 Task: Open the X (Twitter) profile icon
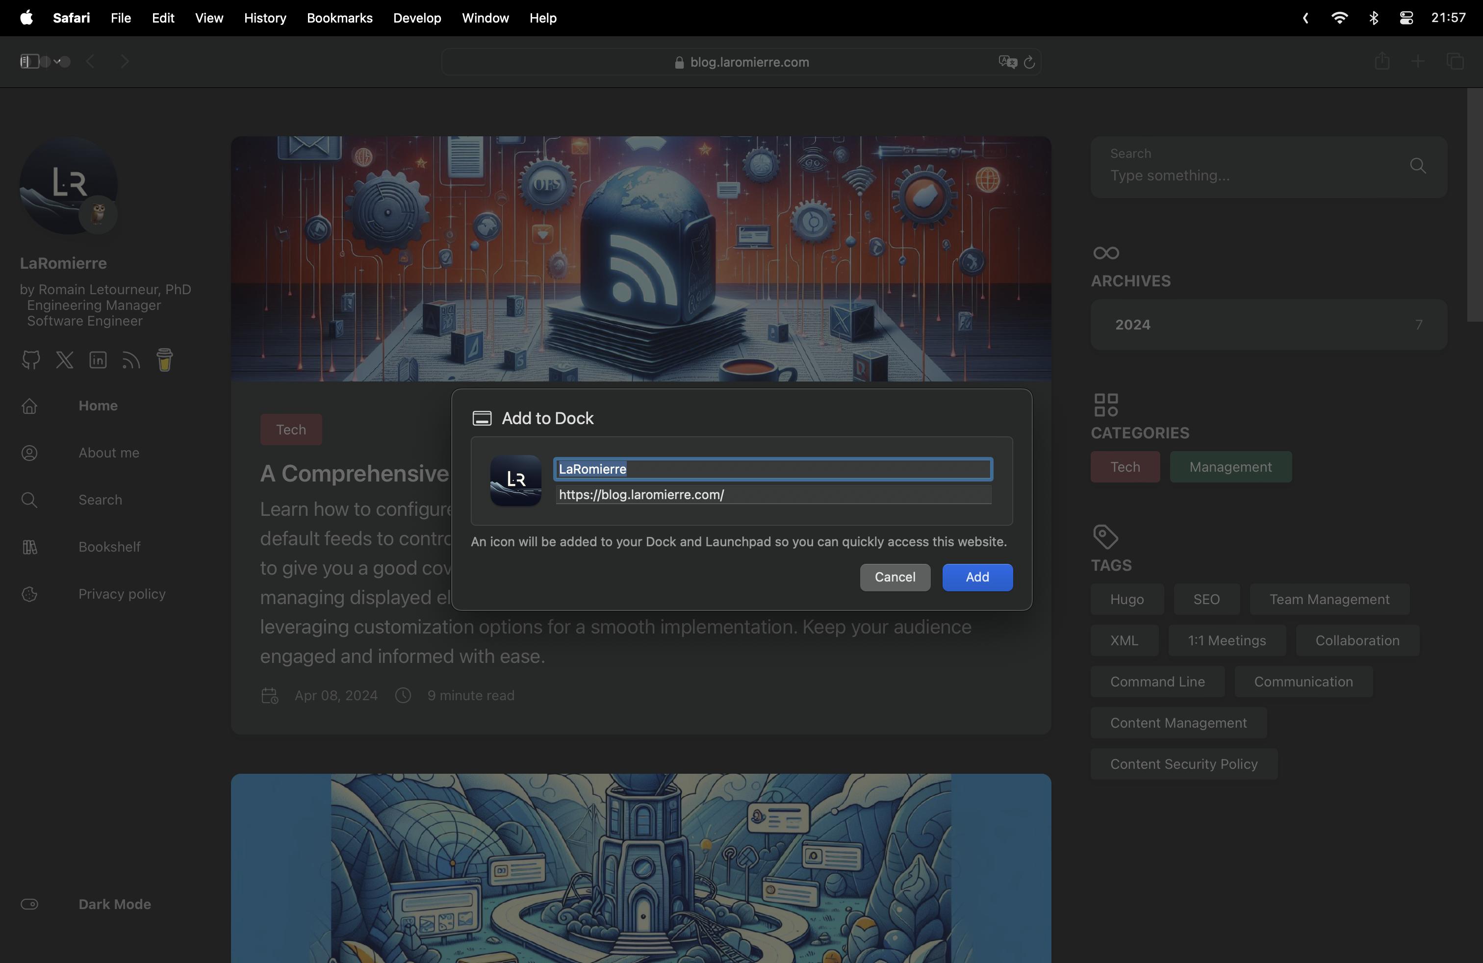point(65,359)
